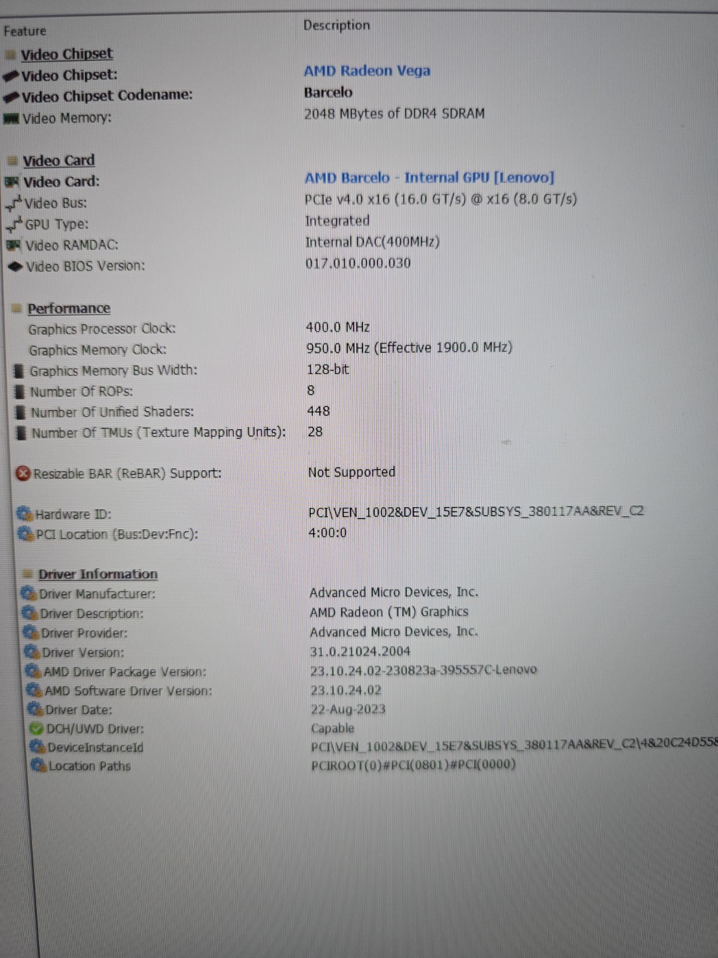Select the Barcelo codename value

click(328, 92)
